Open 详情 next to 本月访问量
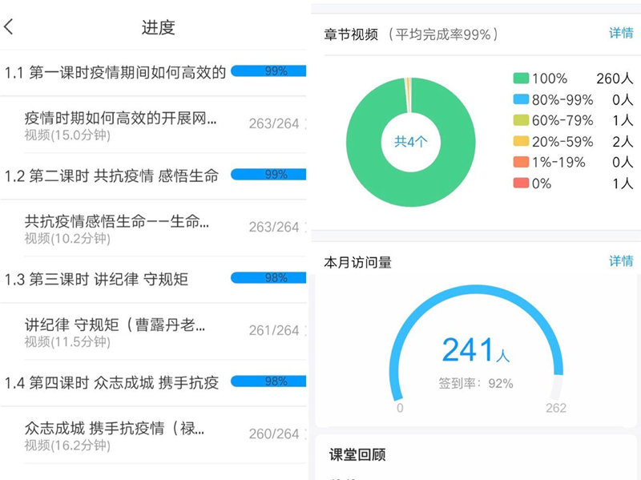 pyautogui.click(x=622, y=260)
